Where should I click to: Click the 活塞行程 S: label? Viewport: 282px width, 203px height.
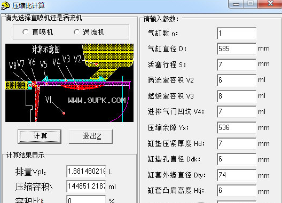coord(167,64)
